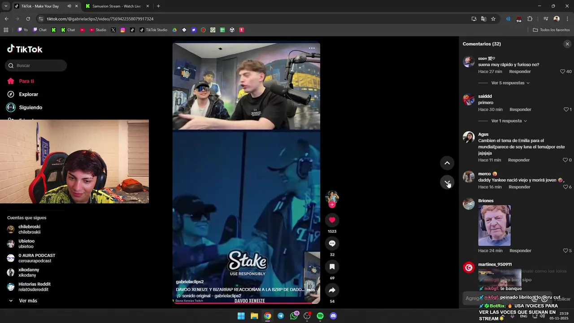The width and height of the screenshot is (574, 323).
Task: Click the TikTok logo
Action: coord(25,49)
